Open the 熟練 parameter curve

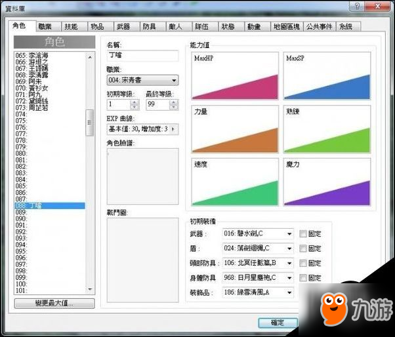click(327, 129)
